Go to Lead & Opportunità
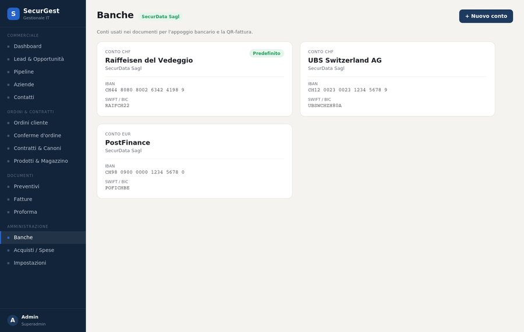524x332 pixels. [43, 59]
